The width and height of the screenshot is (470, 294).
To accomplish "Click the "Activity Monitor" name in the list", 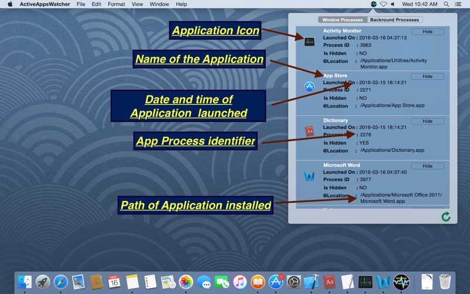I will [x=343, y=31].
